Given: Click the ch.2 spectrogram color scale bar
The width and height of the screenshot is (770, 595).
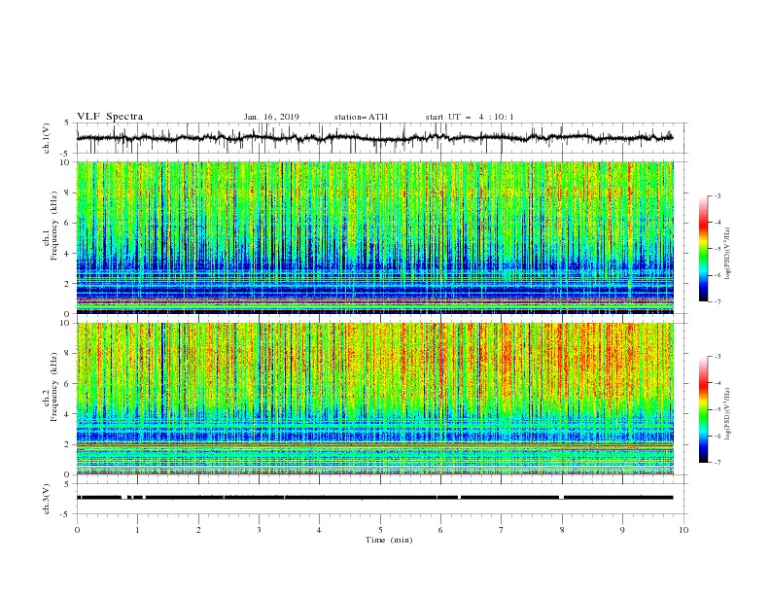Looking at the screenshot, I should click(x=703, y=409).
